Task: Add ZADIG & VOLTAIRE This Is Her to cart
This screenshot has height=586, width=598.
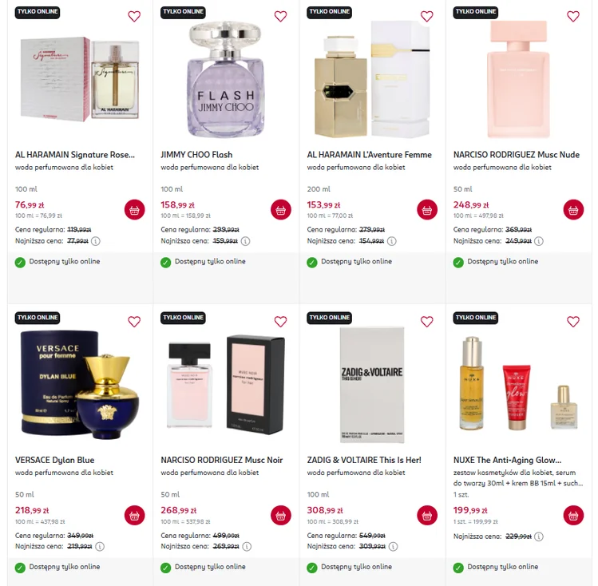Action: [427, 516]
